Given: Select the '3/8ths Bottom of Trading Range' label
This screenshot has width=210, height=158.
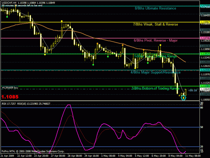Looking at the screenshot, I should [x=155, y=88].
